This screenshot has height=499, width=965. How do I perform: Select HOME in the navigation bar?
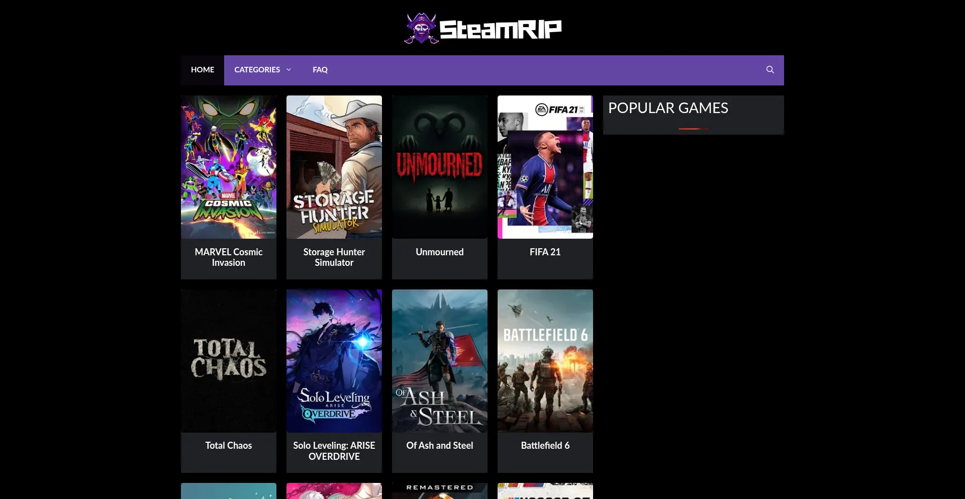click(202, 70)
